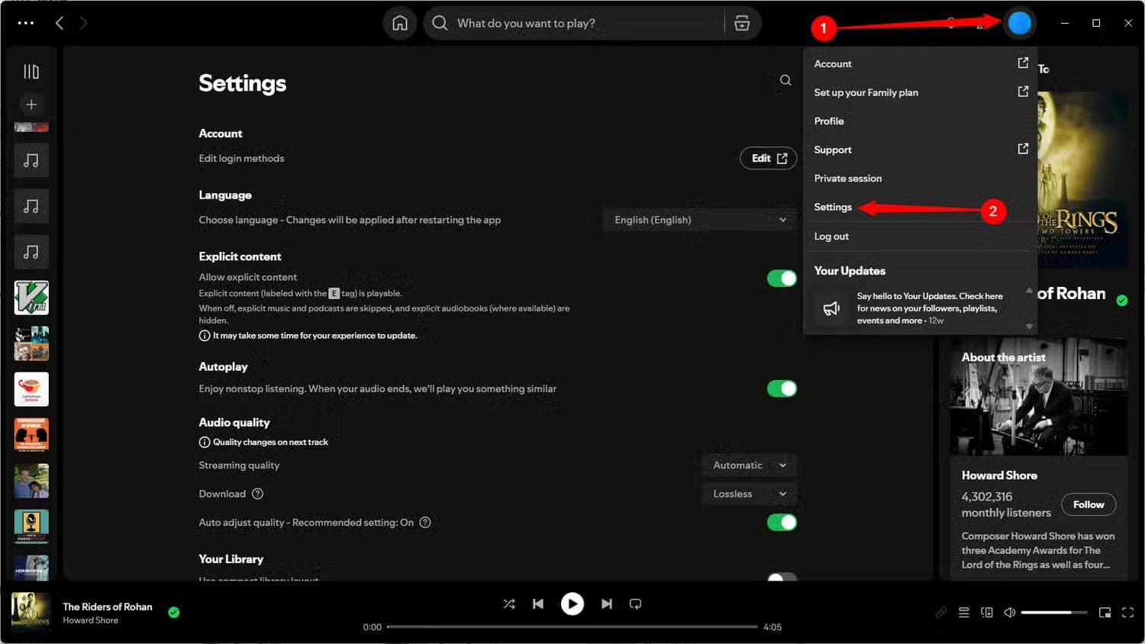1145x644 pixels.
Task: Collapse Your Library sidebar icon
Action: tap(31, 72)
